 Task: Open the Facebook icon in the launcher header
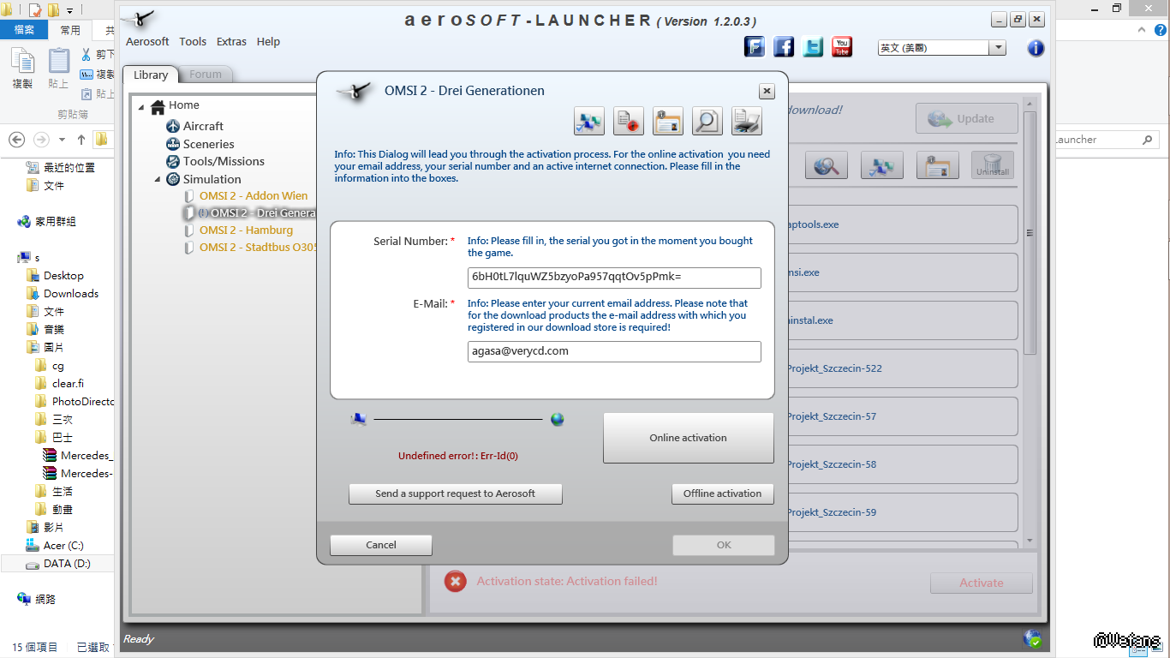(784, 46)
